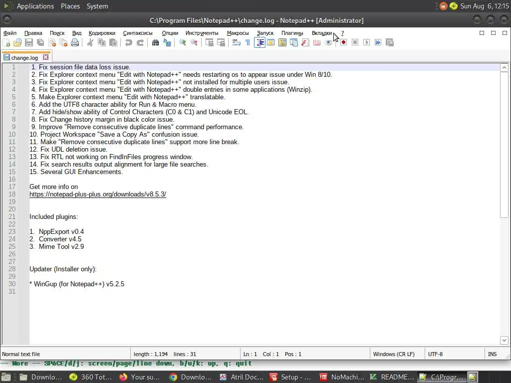This screenshot has height=383, width=511.
Task: Click the Paste clipboard icon
Action: [113, 42]
